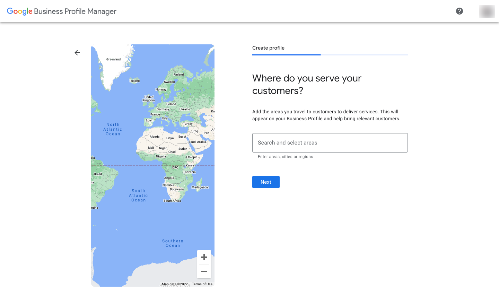Click the Next button
The width and height of the screenshot is (499, 287).
tap(266, 182)
